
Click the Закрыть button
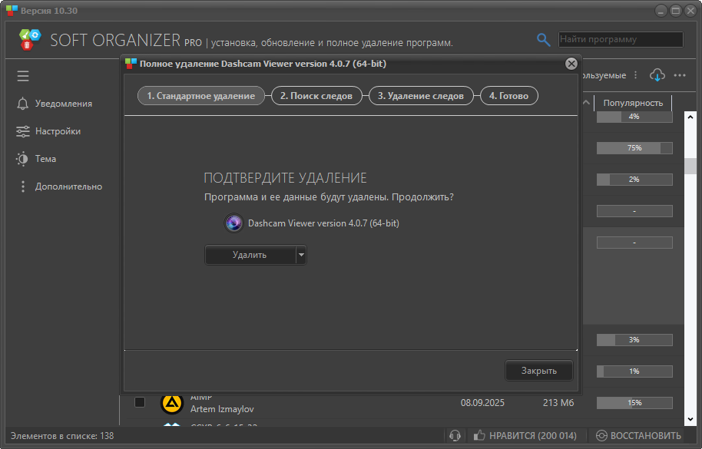(538, 371)
